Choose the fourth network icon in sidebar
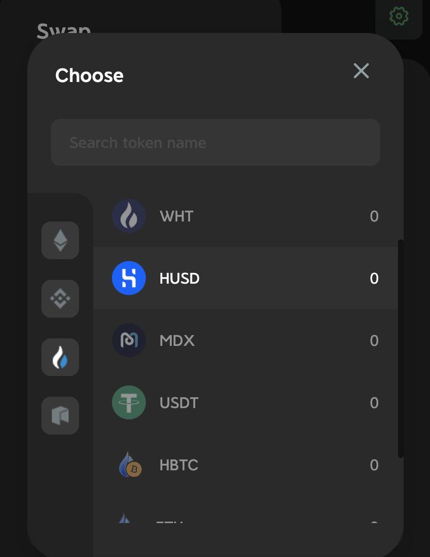 click(60, 416)
